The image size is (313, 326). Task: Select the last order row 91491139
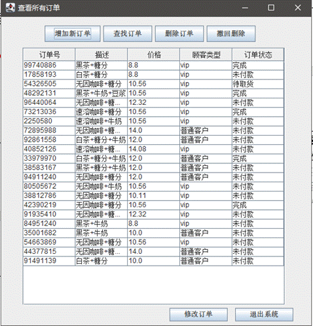coord(153,261)
